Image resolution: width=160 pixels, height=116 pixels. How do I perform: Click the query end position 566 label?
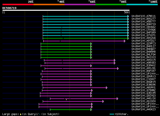(126, 12)
